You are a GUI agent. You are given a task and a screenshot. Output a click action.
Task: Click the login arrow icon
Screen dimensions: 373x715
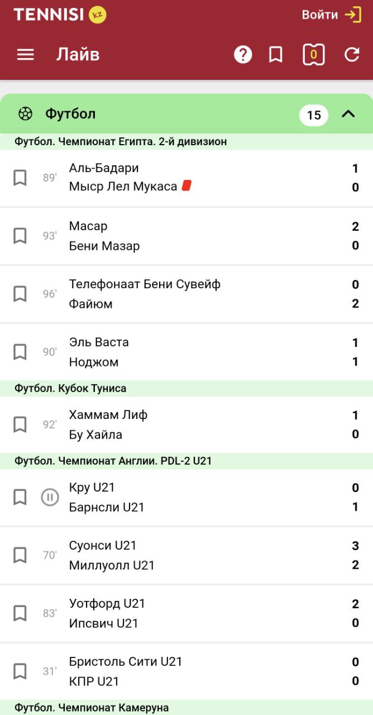click(x=353, y=15)
